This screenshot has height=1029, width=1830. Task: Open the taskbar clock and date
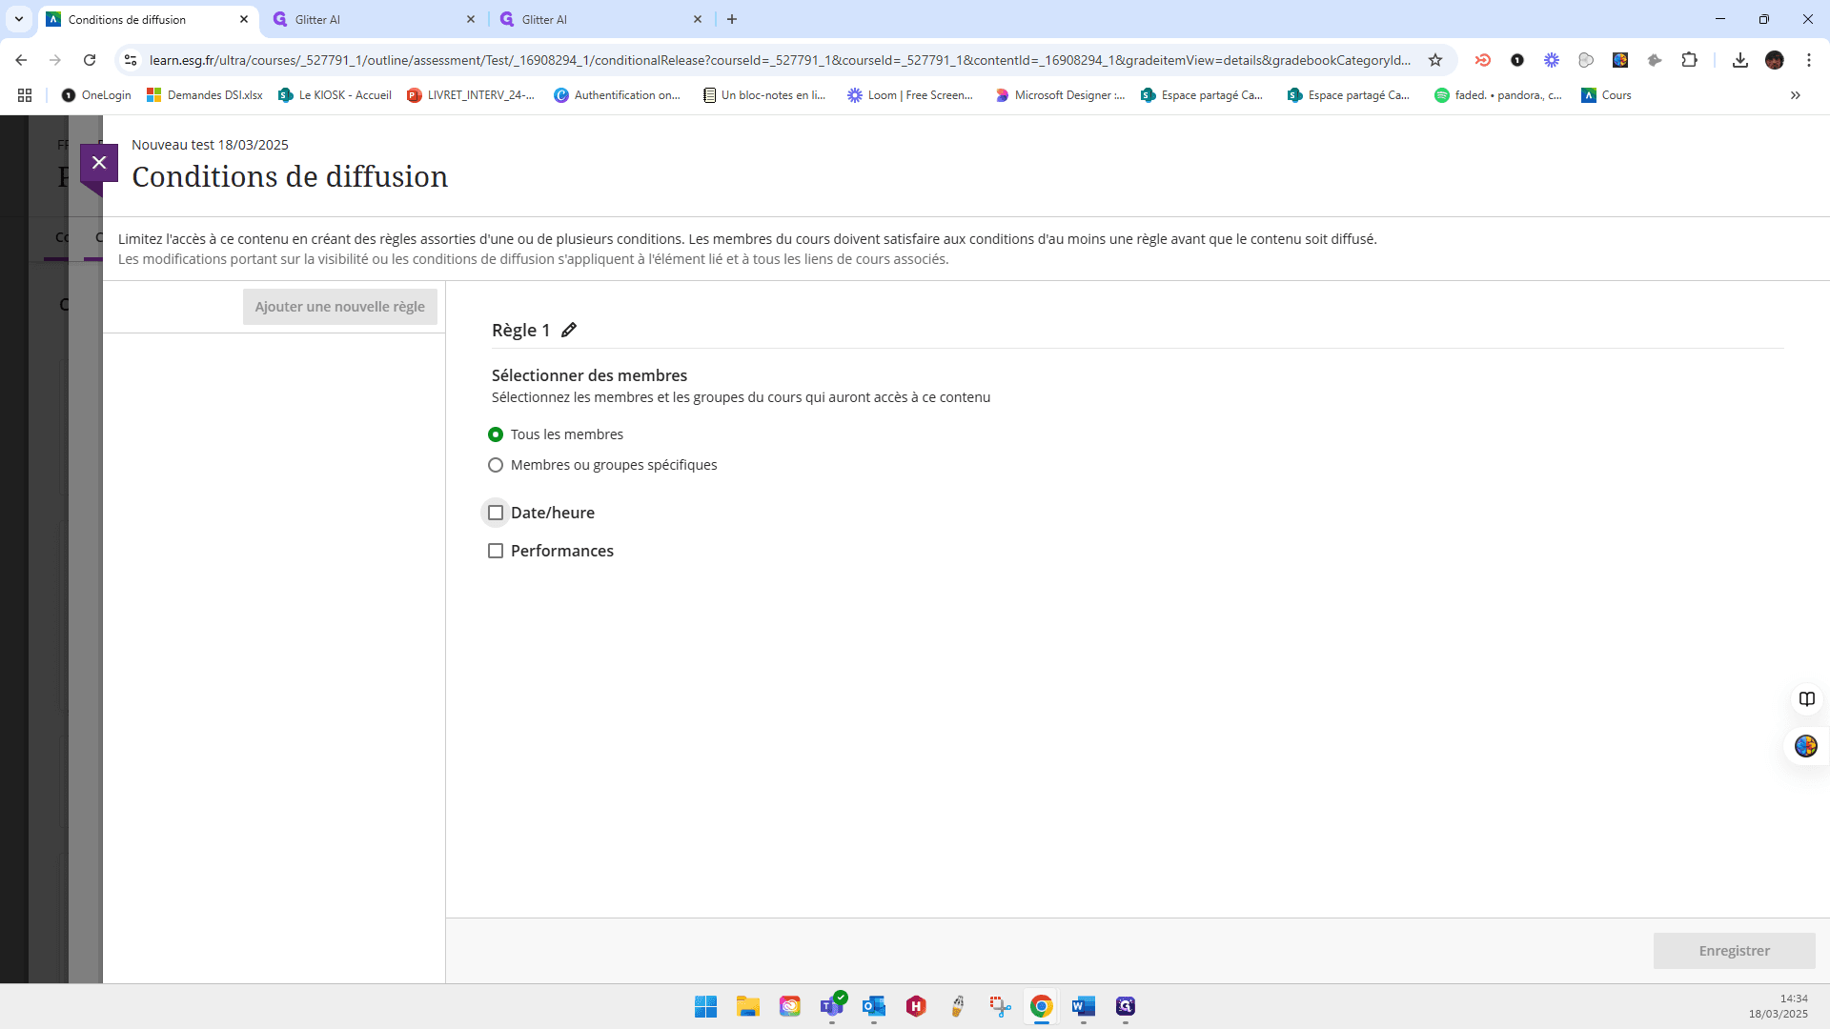pos(1778,1006)
